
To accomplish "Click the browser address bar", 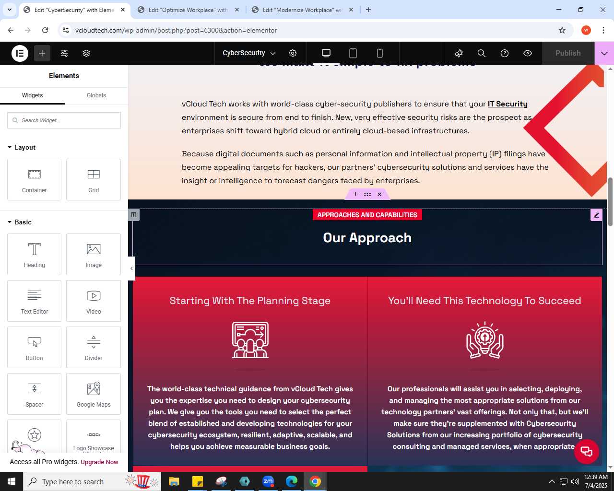I will coord(316,30).
